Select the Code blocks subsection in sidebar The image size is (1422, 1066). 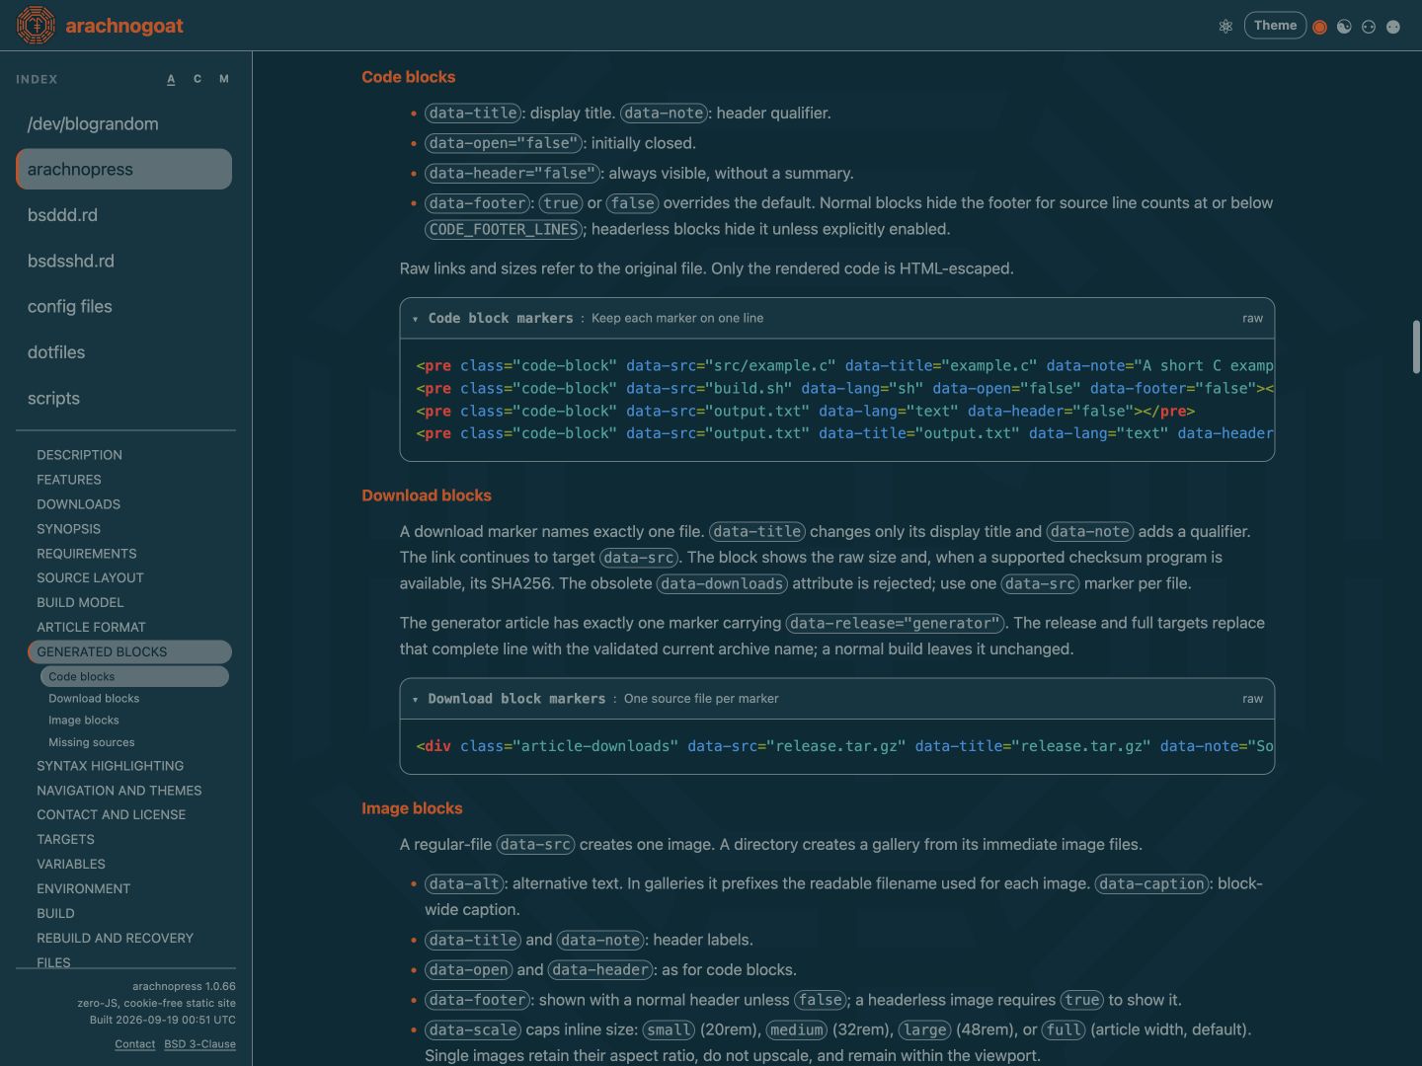click(134, 676)
